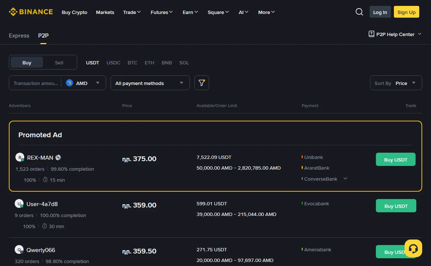The width and height of the screenshot is (431, 266).
Task: Click the 271.75 USDT available amount
Action: click(212, 249)
